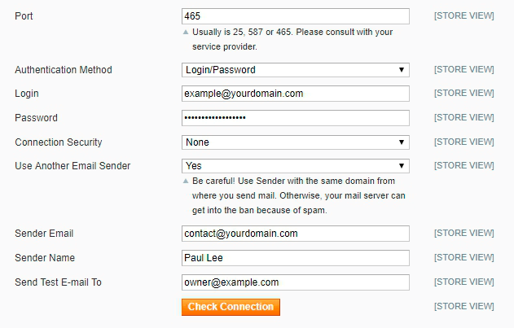The height and width of the screenshot is (328, 514).
Task: Click the Sender Email input field
Action: [295, 234]
